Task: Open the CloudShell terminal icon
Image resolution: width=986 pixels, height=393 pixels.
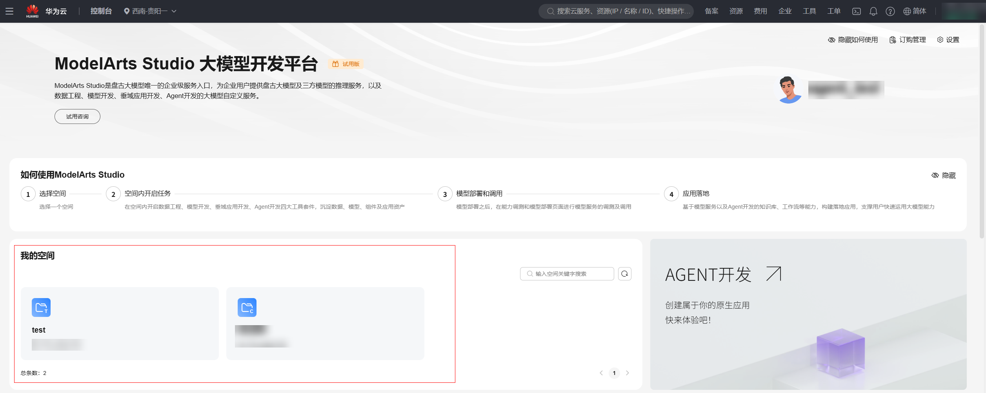Action: [857, 11]
